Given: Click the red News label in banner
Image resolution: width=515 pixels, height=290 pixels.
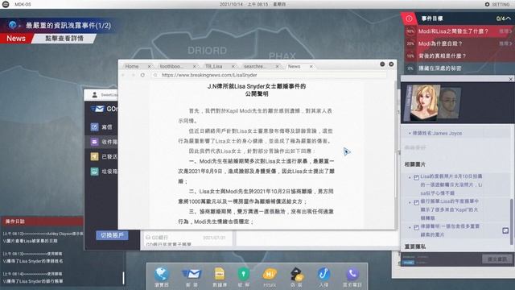Looking at the screenshot, I should (x=16, y=39).
